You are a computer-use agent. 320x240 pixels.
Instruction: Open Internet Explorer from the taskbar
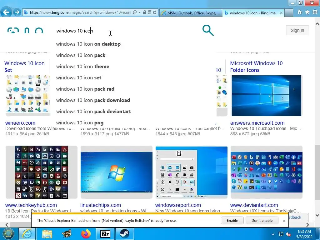pyautogui.click(x=27, y=234)
